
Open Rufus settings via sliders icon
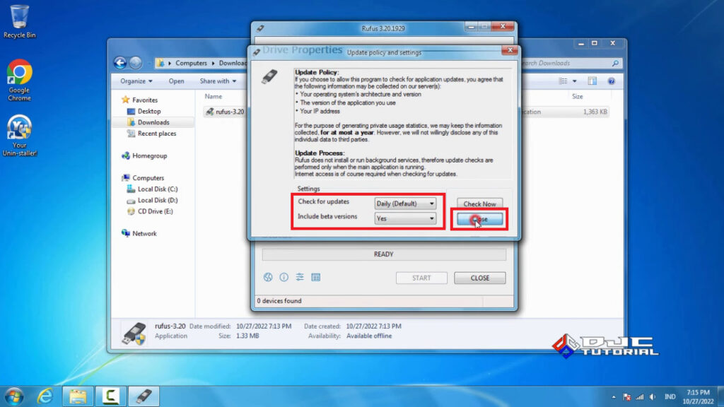click(298, 277)
